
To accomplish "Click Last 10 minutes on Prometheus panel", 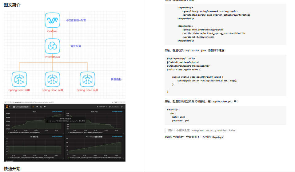I will (117, 137).
